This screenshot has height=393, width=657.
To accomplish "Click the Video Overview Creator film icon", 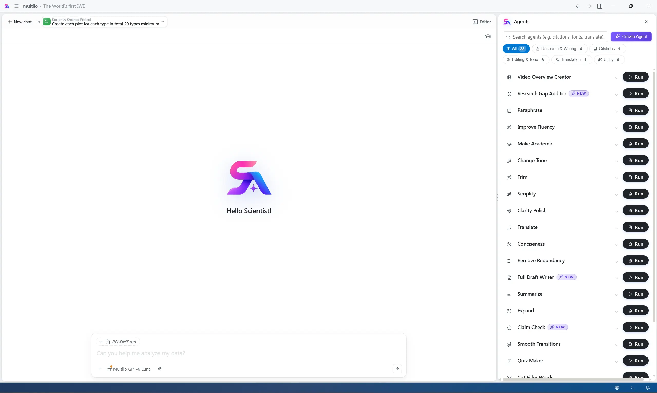I will tap(509, 77).
